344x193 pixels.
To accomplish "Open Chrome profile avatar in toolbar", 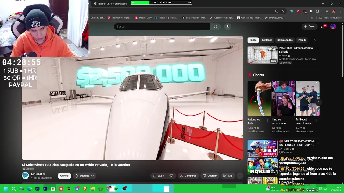I will (x=334, y=11).
